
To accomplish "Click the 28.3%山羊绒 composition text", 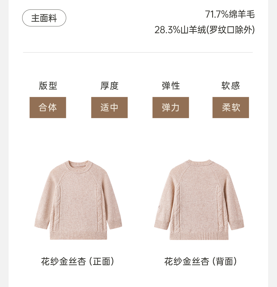I will click(180, 30).
